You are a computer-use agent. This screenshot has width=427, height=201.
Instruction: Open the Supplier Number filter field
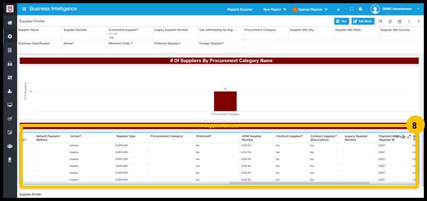(x=85, y=33)
